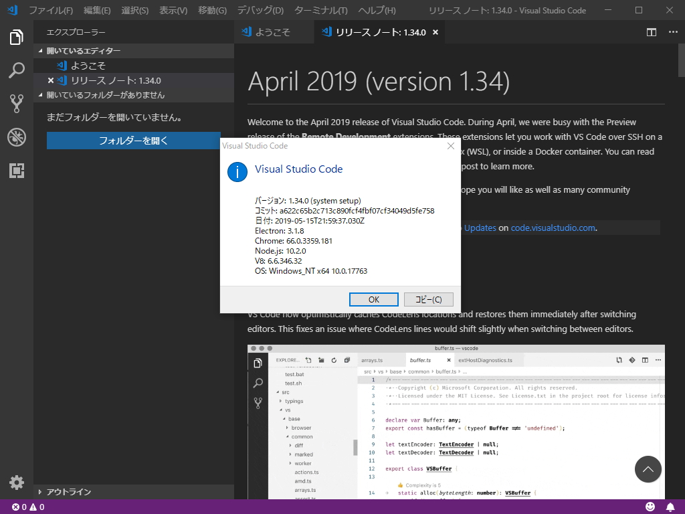Switch to the ようこそ tab
The image size is (685, 514).
click(272, 31)
